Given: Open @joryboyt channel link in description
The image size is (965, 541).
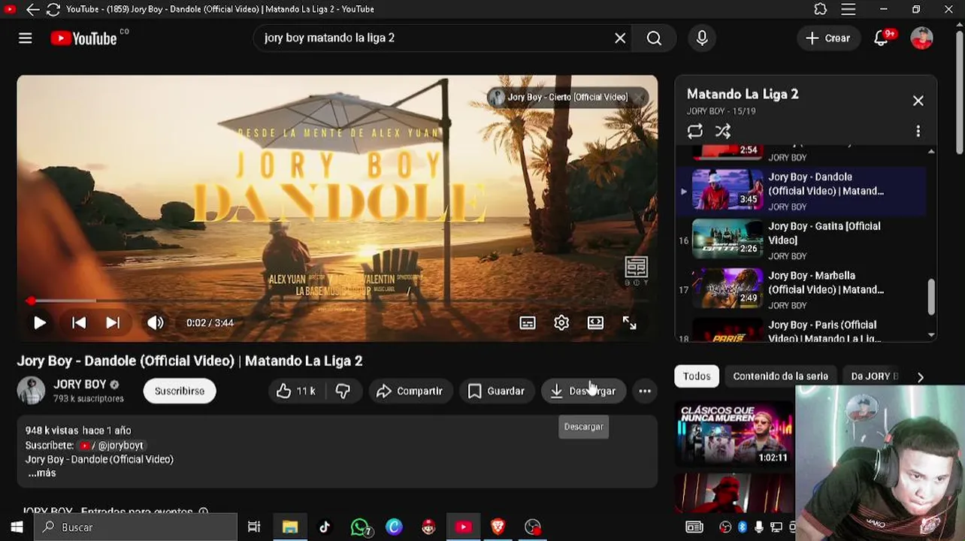Looking at the screenshot, I should point(113,445).
